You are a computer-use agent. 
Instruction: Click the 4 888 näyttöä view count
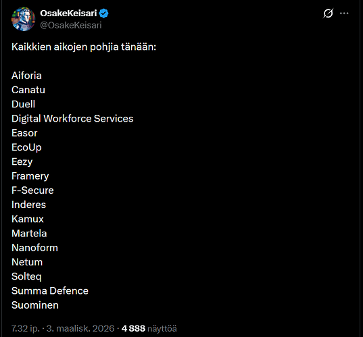click(149, 328)
